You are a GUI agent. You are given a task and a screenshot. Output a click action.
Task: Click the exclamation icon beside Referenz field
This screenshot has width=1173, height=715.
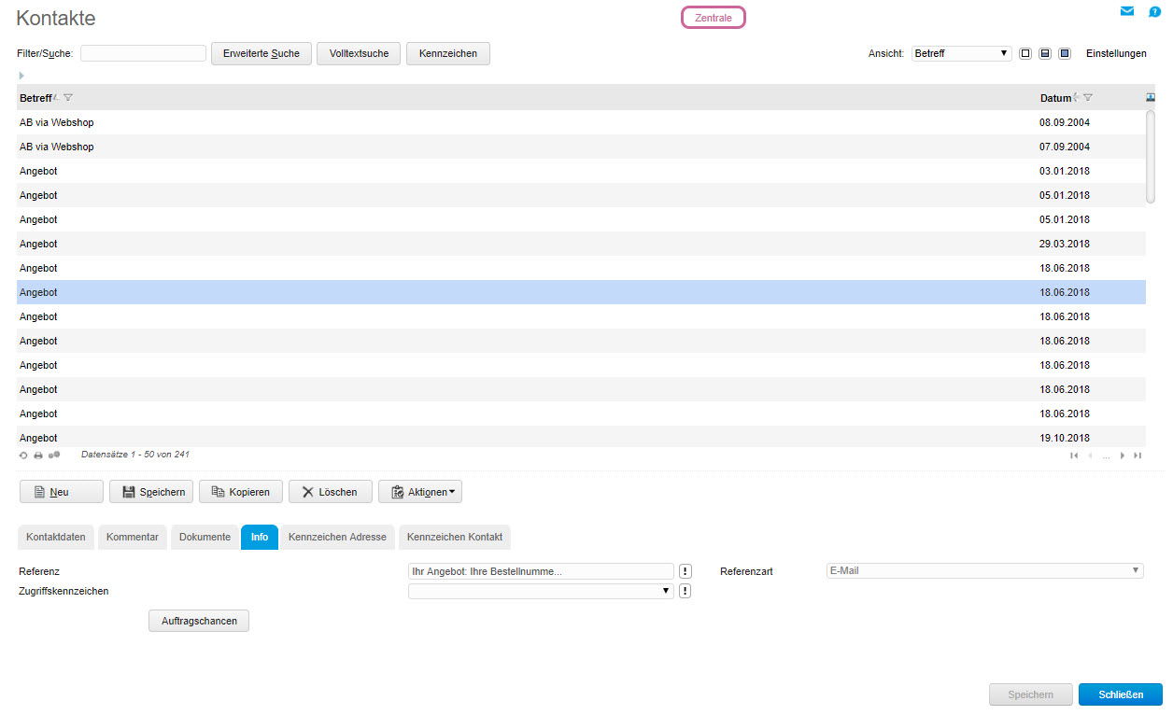(685, 571)
